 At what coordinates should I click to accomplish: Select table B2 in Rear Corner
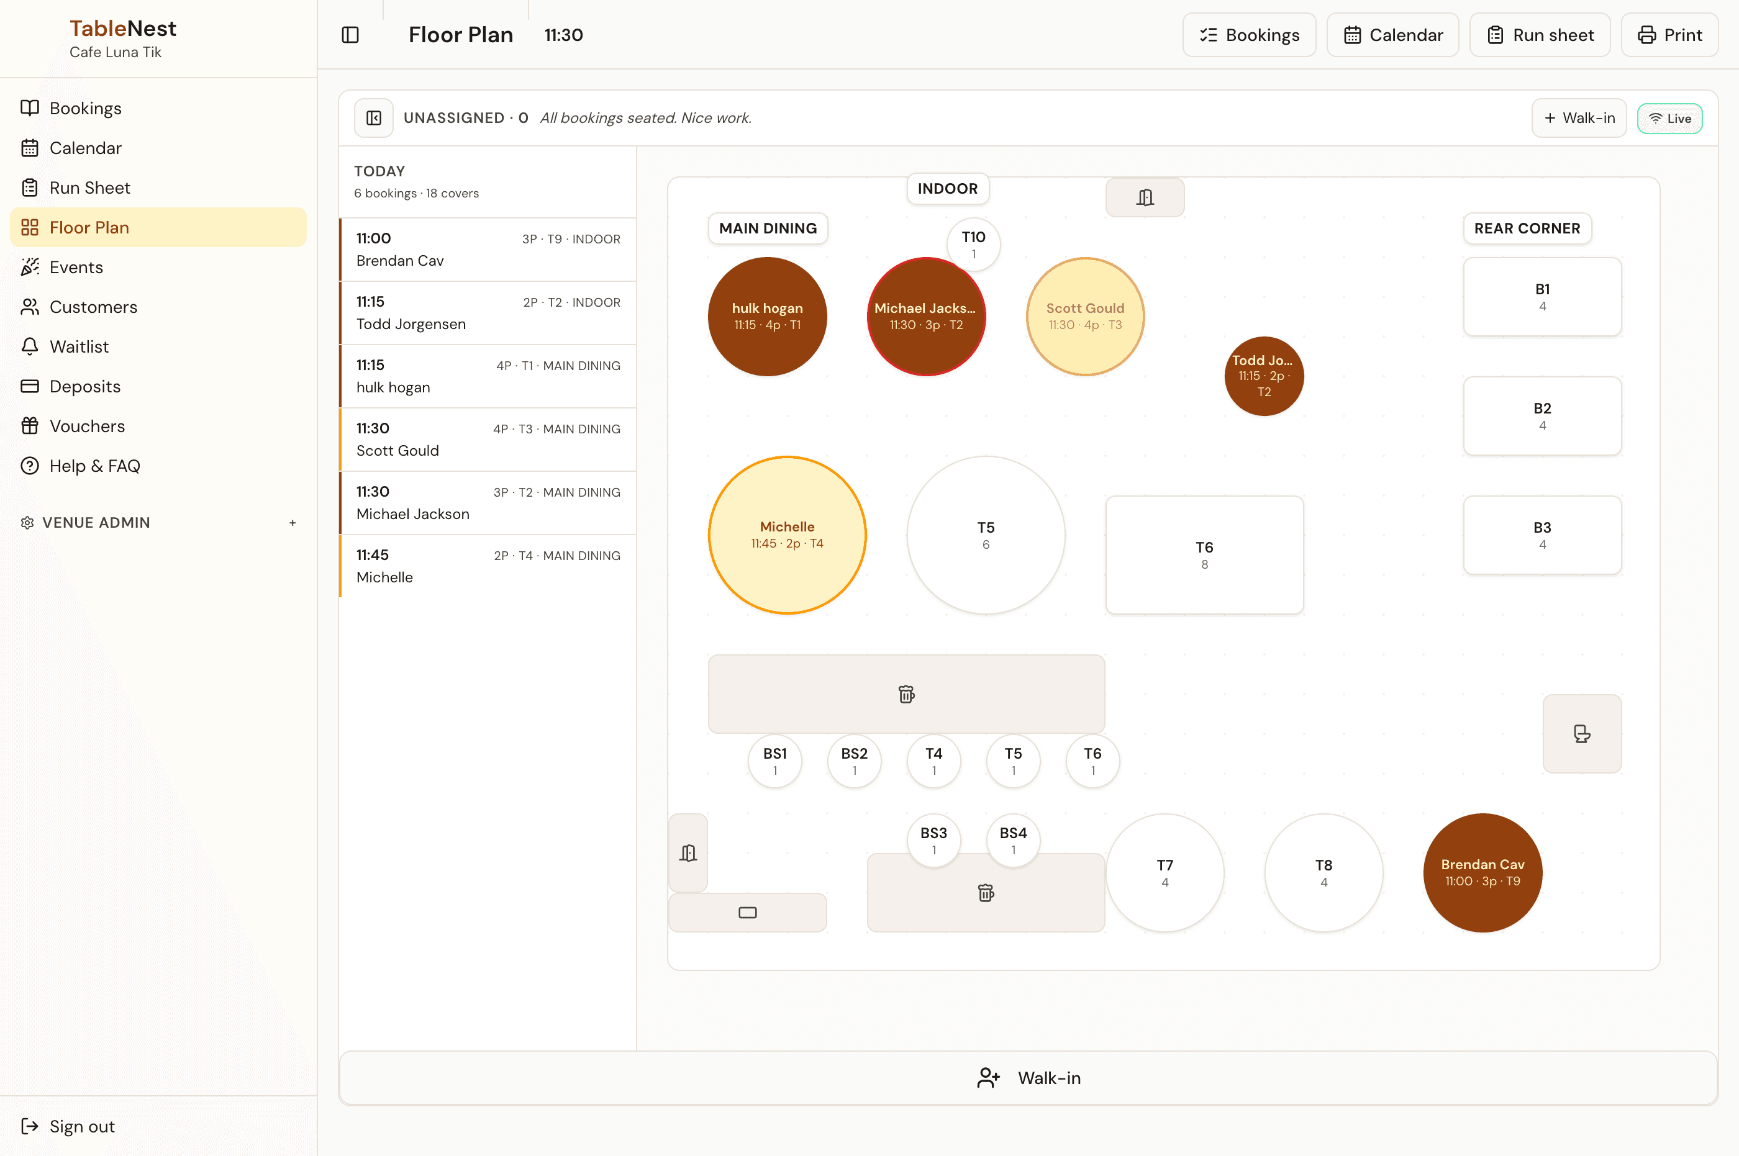(x=1542, y=416)
